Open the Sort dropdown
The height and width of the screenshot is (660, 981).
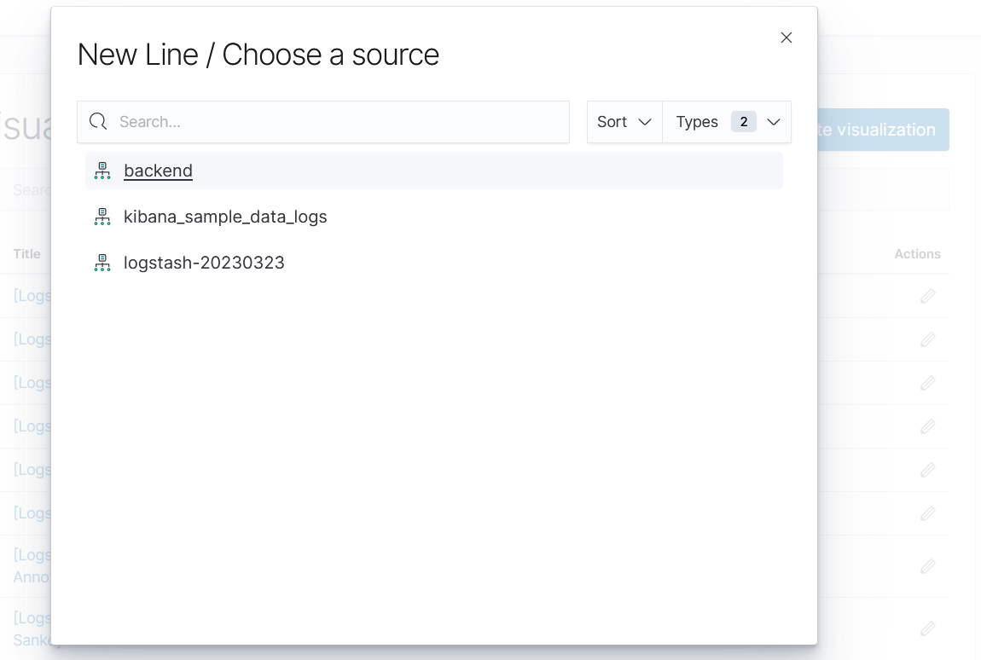pyautogui.click(x=624, y=122)
